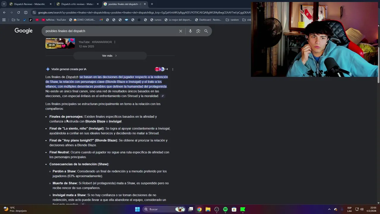The width and height of the screenshot is (380, 214).
Task: Expand more results with Ver más
Action: [x=110, y=56]
